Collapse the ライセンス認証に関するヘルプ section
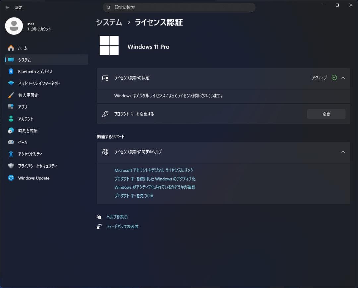Image resolution: width=358 pixels, height=288 pixels. coord(343,152)
